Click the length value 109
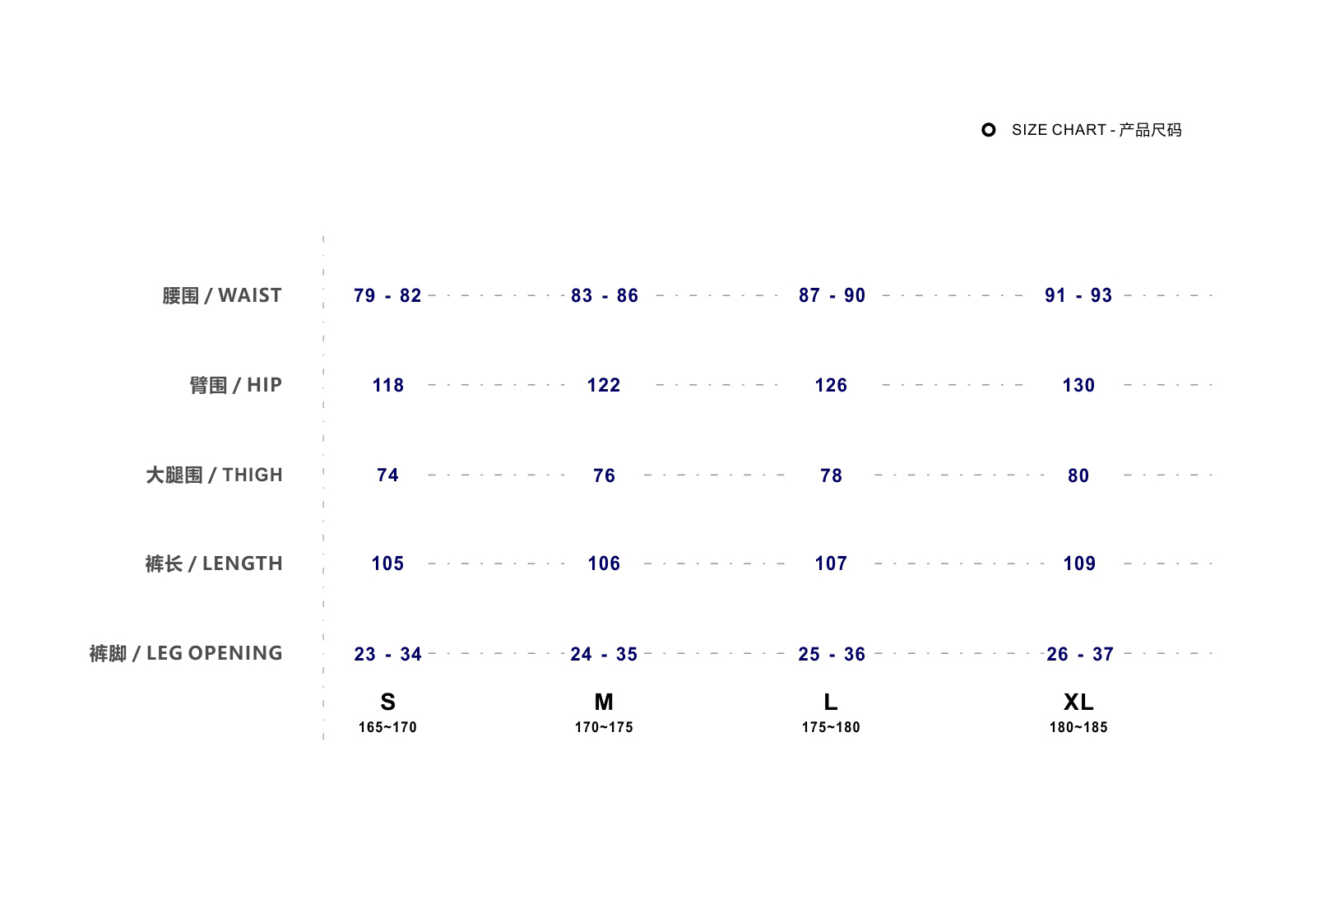This screenshot has width=1340, height=918. click(x=1079, y=563)
